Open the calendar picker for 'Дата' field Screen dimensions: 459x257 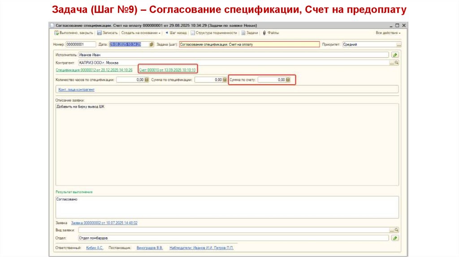coord(152,44)
